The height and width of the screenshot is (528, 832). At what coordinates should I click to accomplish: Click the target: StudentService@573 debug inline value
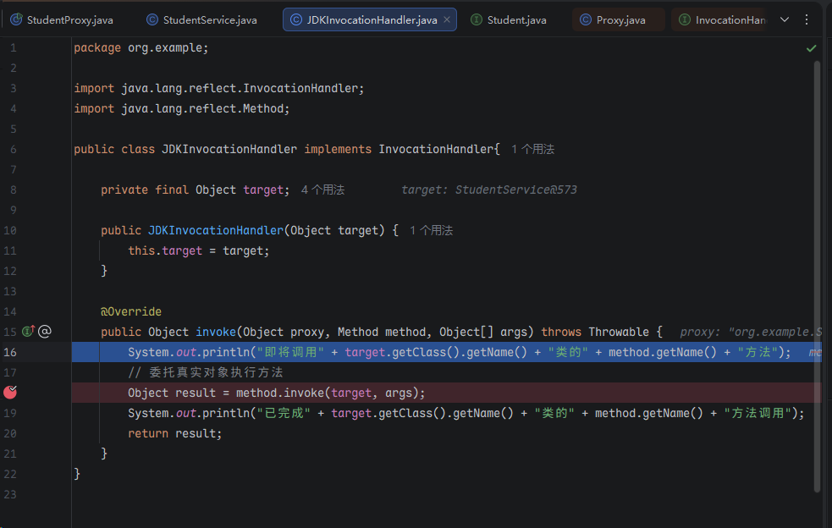488,190
